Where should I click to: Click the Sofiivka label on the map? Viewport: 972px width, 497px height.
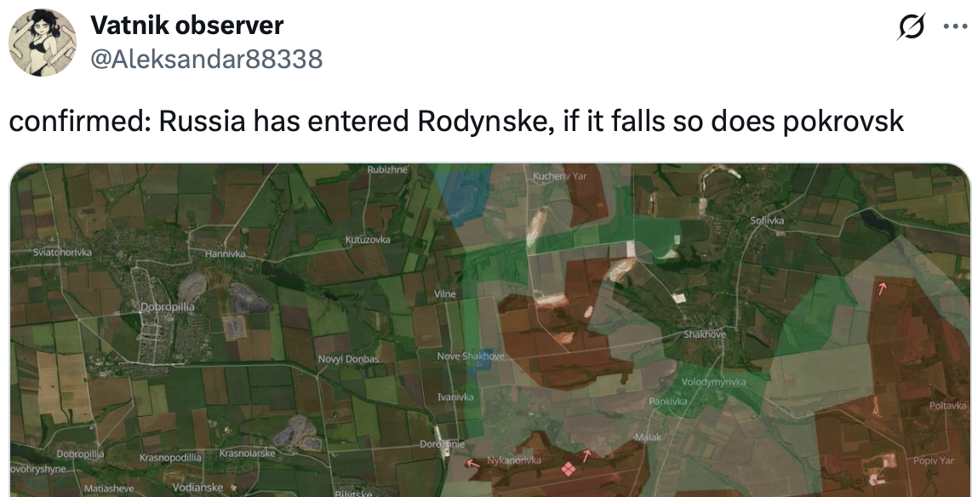(767, 220)
